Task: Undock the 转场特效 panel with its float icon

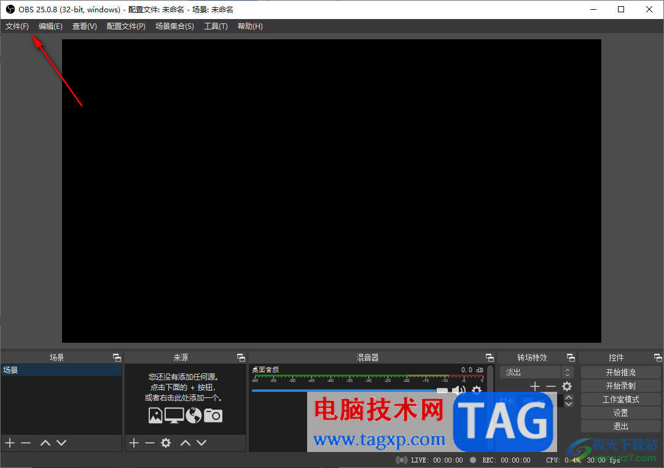Action: tap(571, 357)
